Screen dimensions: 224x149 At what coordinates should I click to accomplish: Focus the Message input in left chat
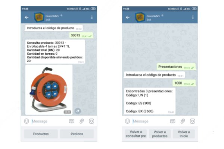49,121
